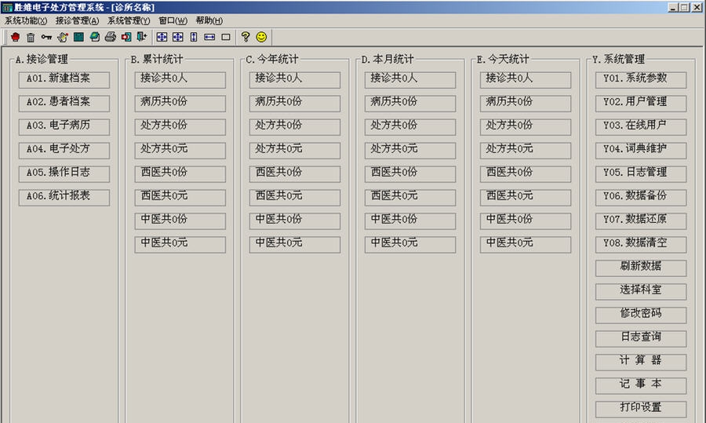This screenshot has width=706, height=423.
Task: Launch the 计算器 button
Action: 641,362
